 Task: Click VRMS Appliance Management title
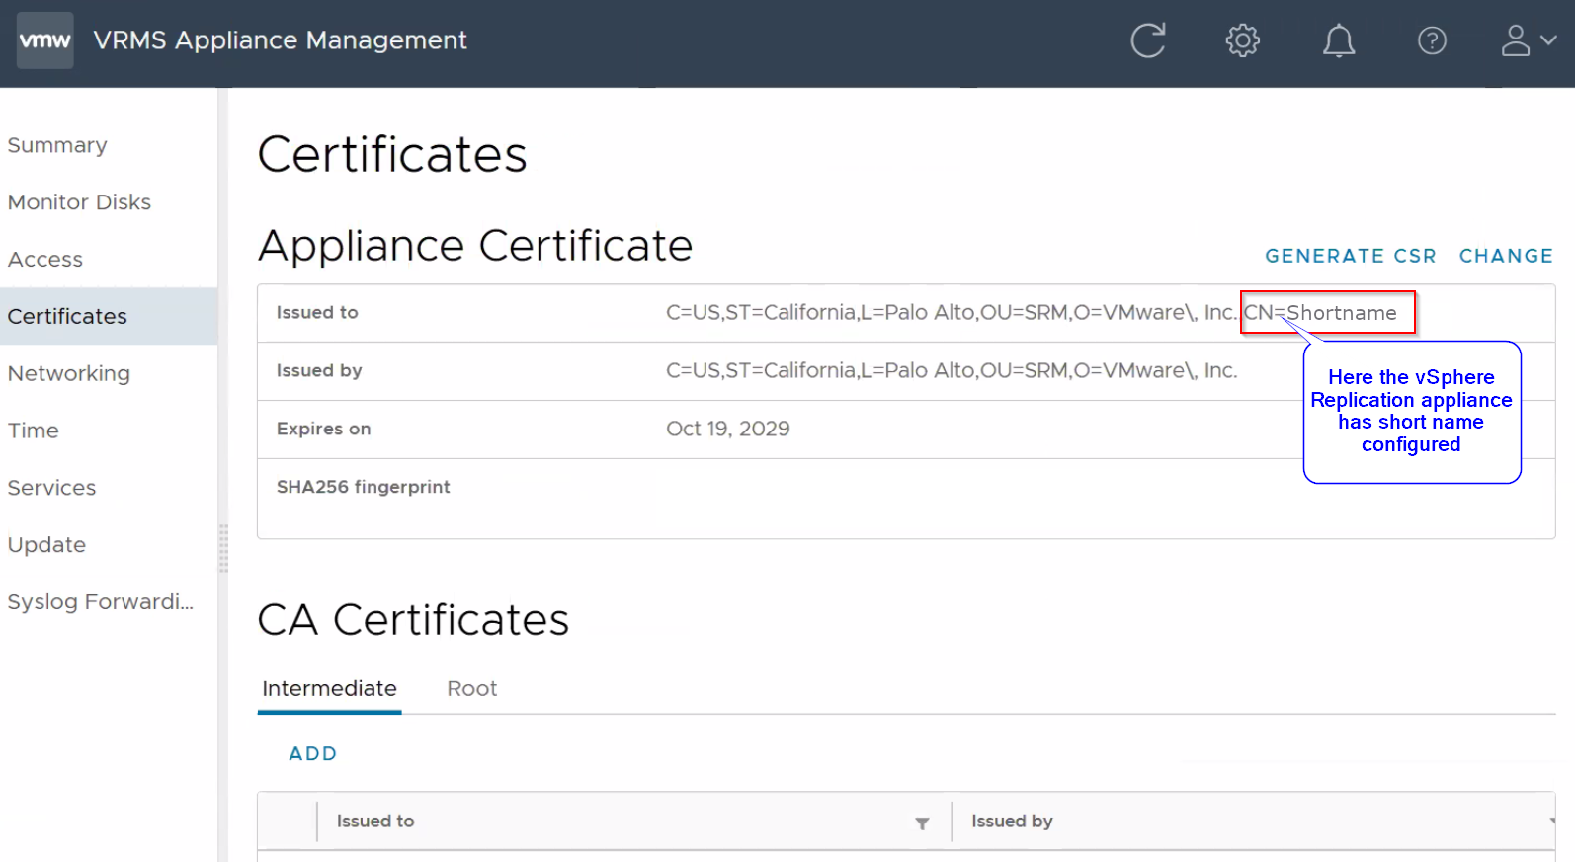click(280, 40)
